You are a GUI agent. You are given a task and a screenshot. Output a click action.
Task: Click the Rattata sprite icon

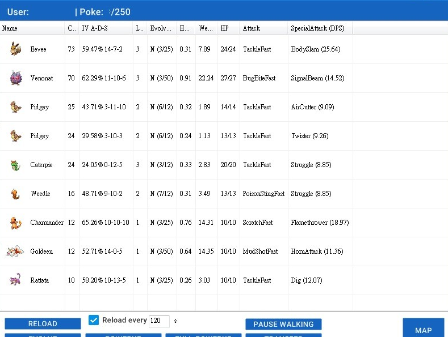click(15, 279)
